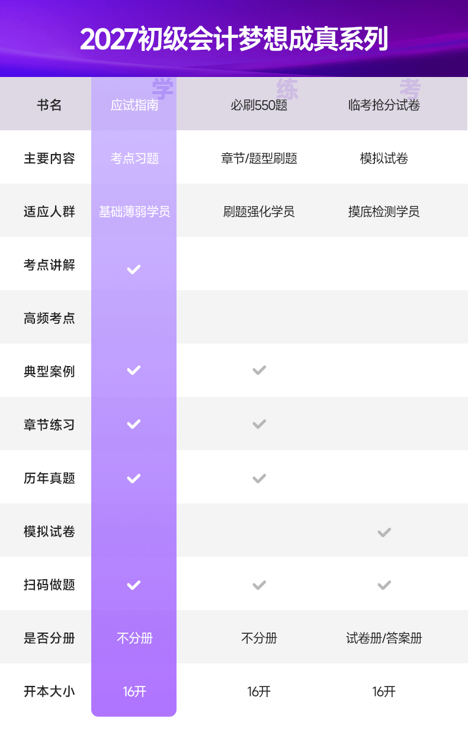The width and height of the screenshot is (468, 738).
Task: Click the white checkmark in 章节练习 row
Action: tap(134, 424)
